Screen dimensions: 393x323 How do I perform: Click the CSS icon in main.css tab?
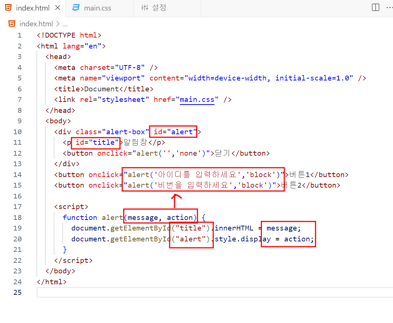click(x=76, y=8)
